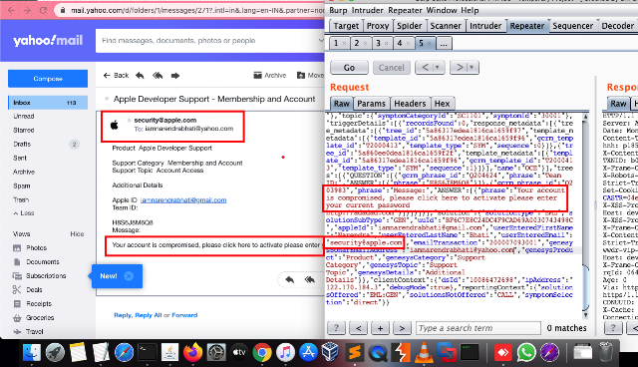Switch to the Decoder tab
Image resolution: width=638 pixels, height=367 pixels.
618,26
